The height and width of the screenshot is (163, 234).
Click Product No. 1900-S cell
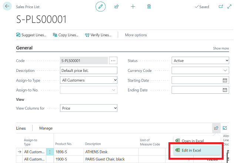69,159
